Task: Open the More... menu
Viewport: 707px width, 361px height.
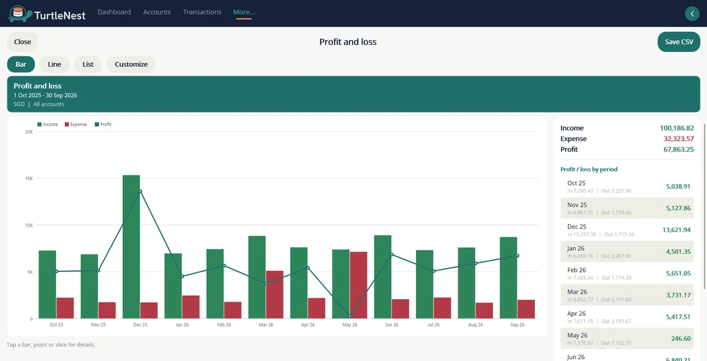Action: (244, 12)
